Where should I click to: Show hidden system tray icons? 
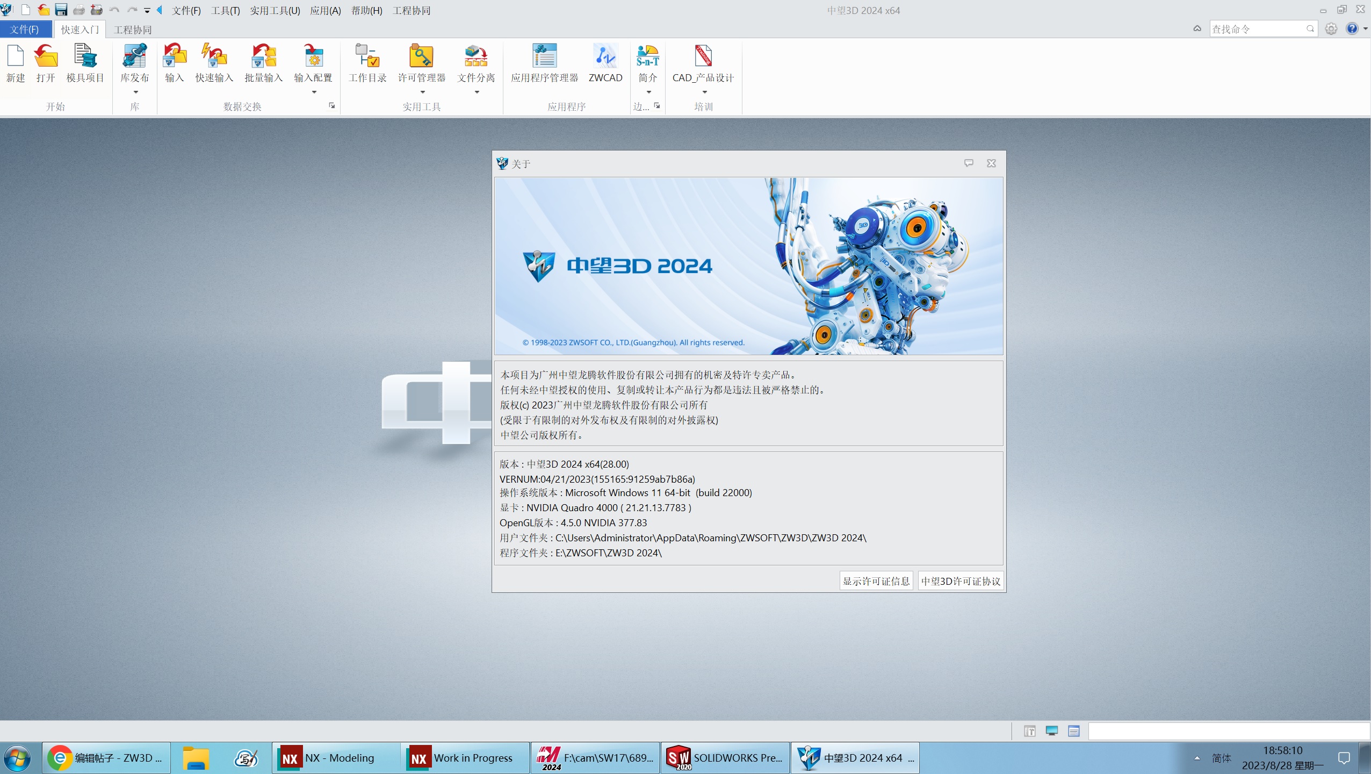coord(1197,758)
